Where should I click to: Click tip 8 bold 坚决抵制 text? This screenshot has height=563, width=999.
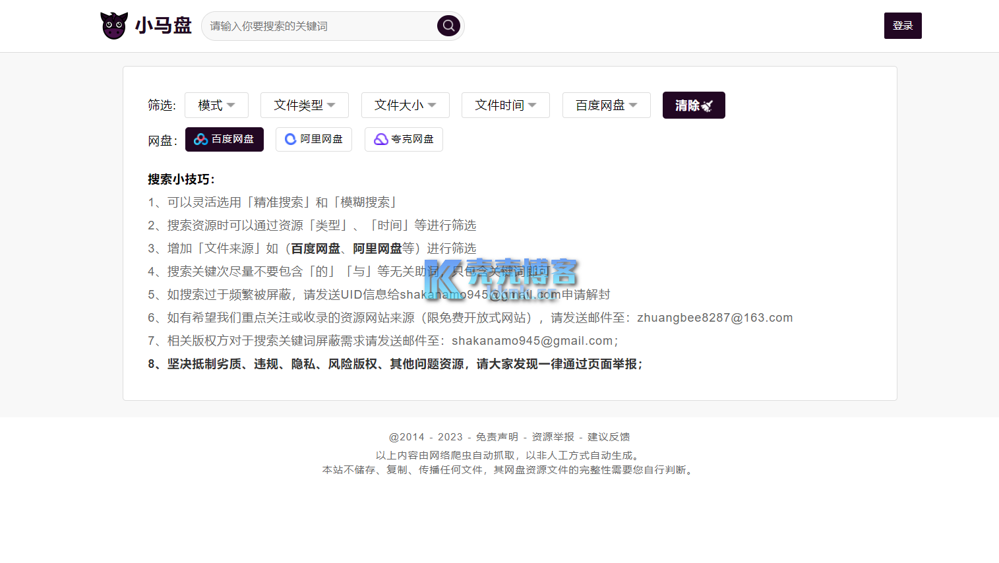[x=396, y=364]
